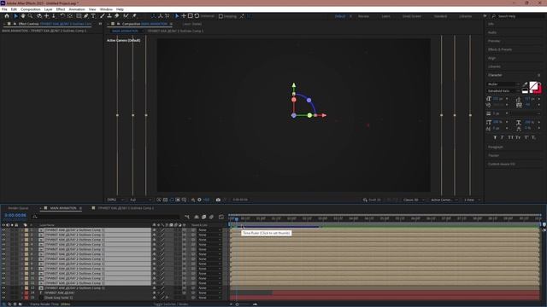Select the Default workspace
Image resolution: width=547 pixels, height=307 pixels.
pyautogui.click(x=340, y=16)
